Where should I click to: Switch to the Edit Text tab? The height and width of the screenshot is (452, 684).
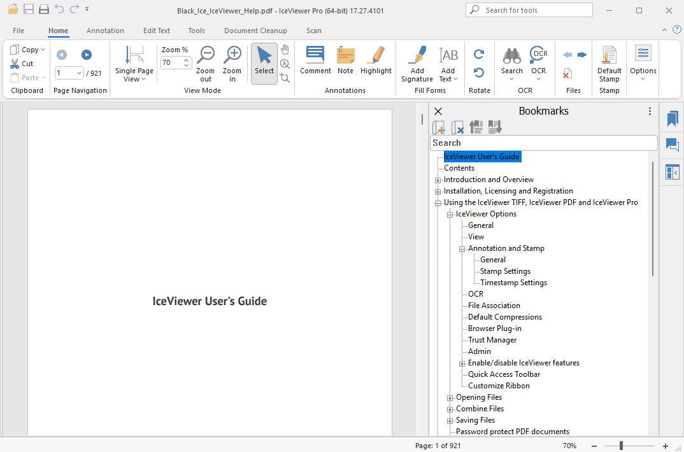[157, 31]
